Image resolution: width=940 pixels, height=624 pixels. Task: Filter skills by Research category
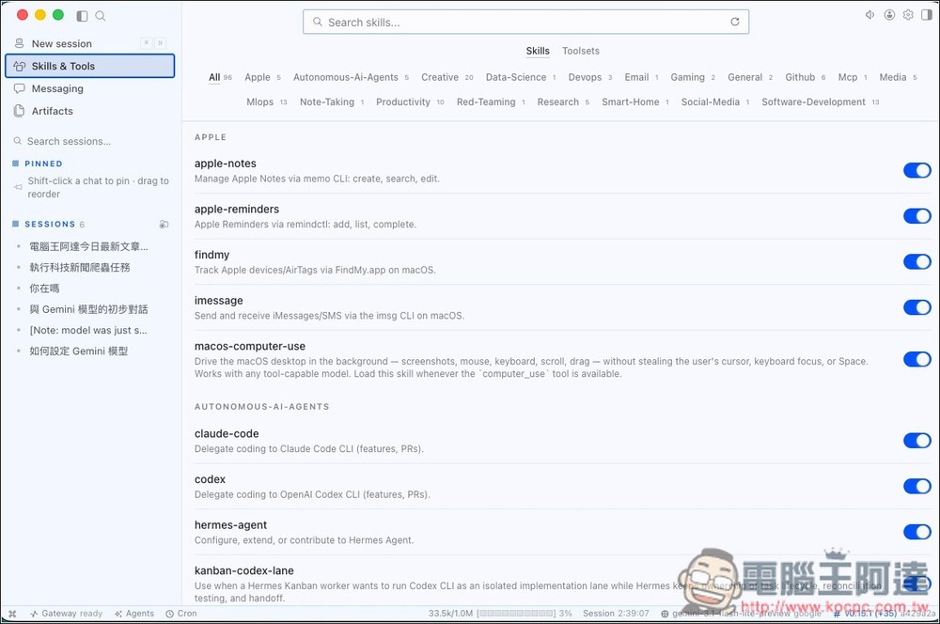click(x=563, y=101)
